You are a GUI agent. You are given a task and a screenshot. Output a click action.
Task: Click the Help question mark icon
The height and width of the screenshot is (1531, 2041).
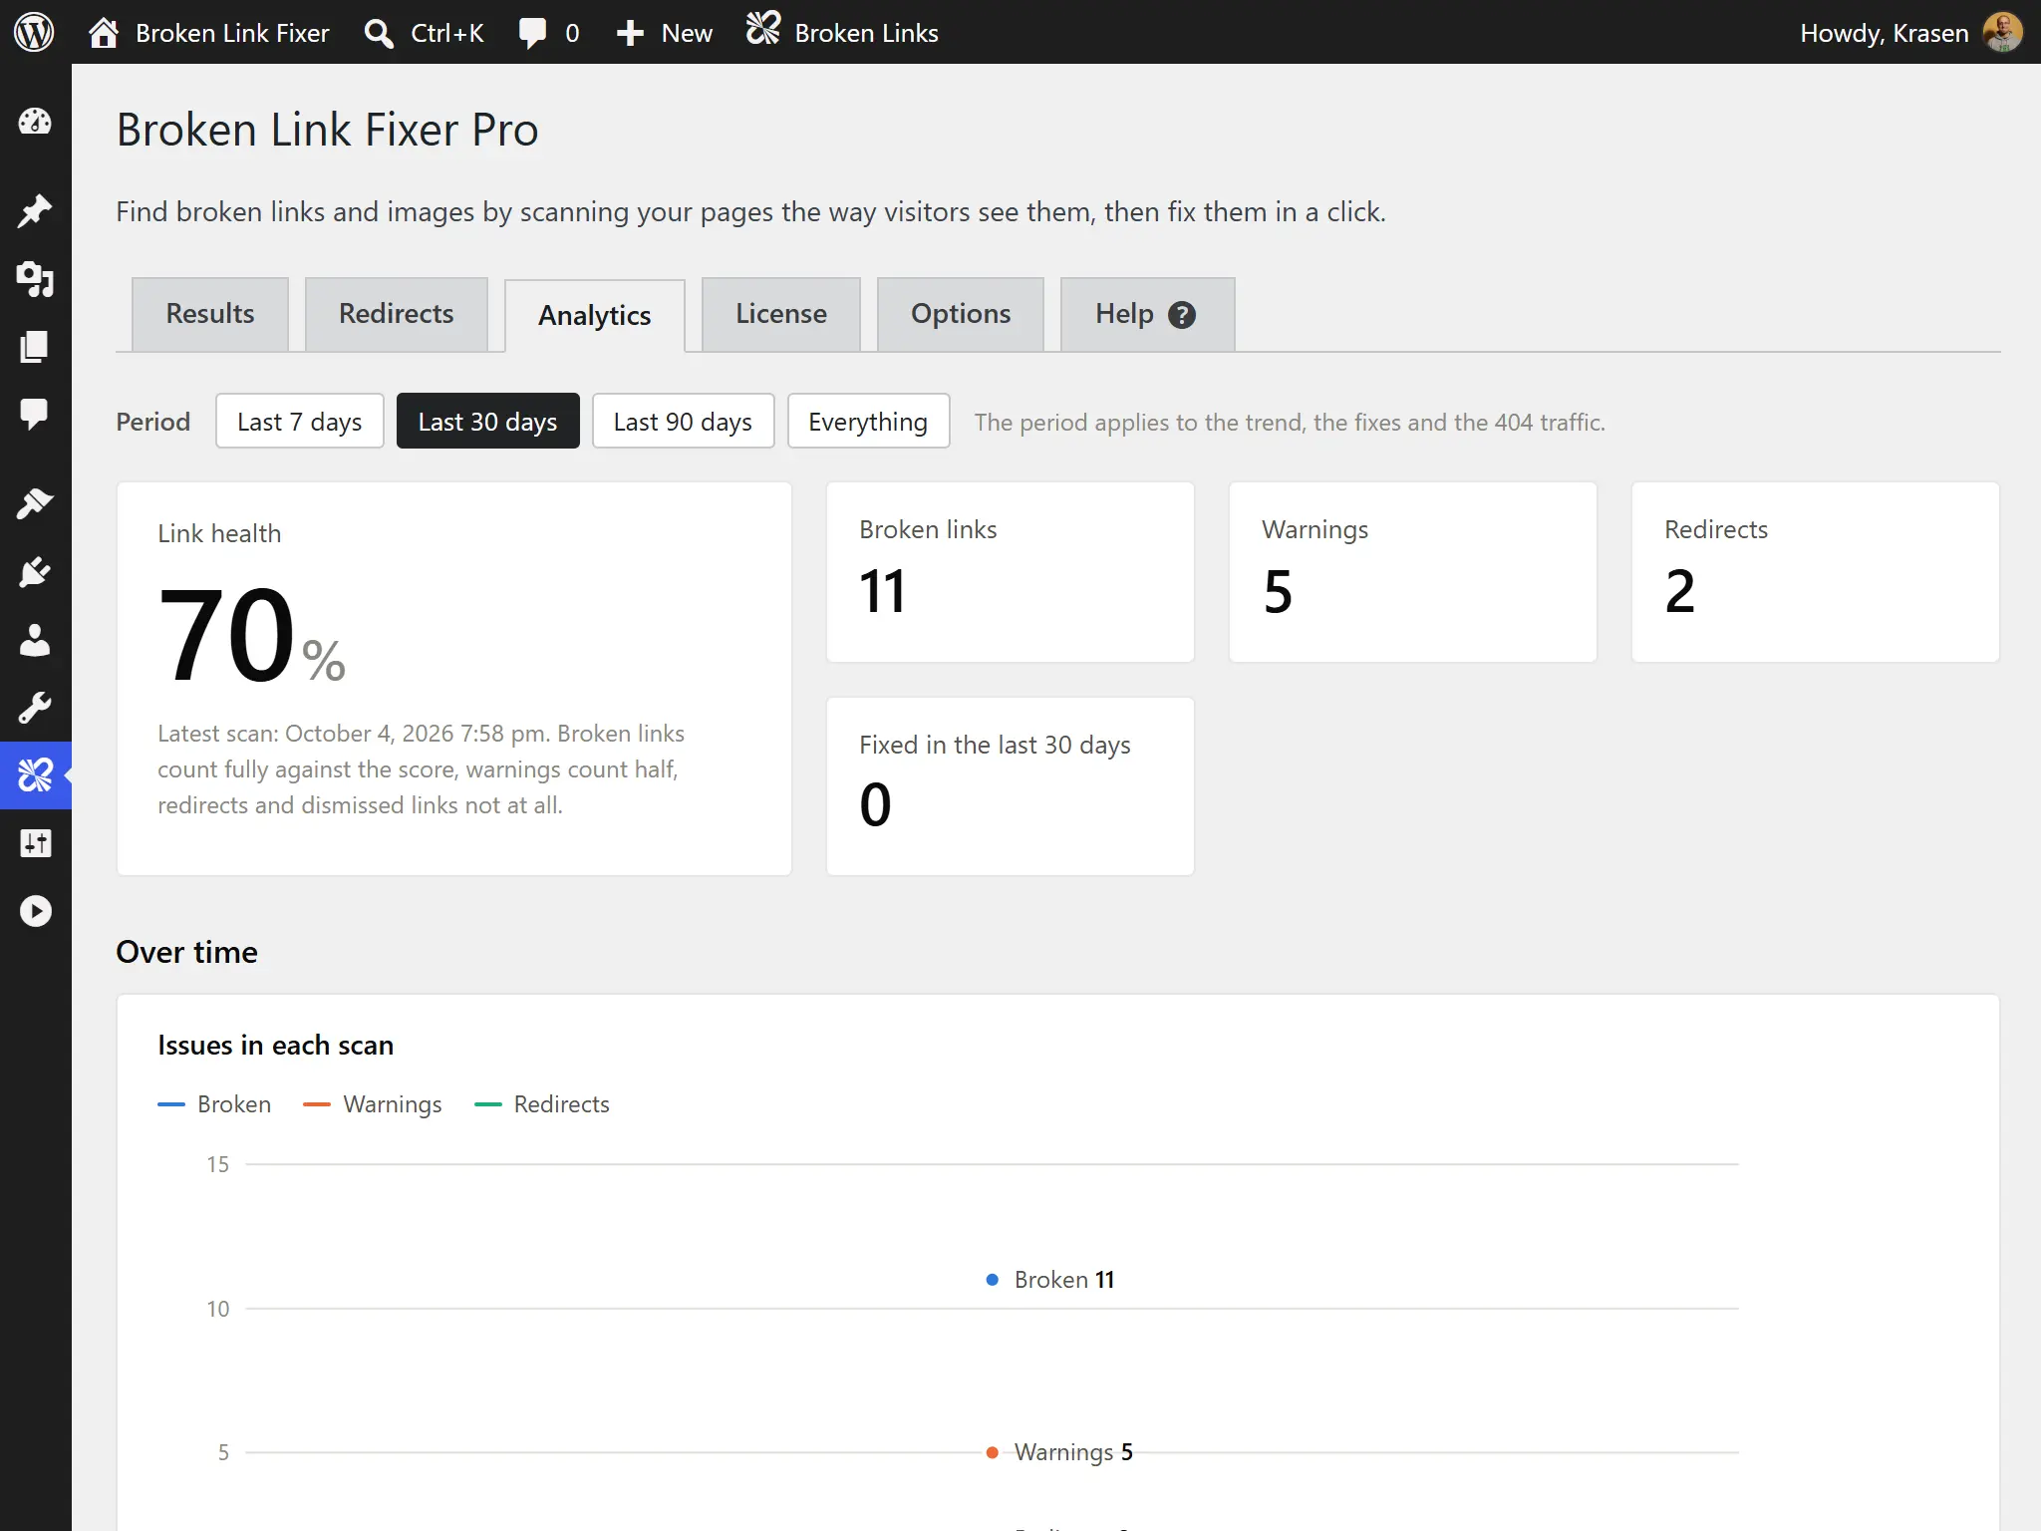(x=1182, y=315)
